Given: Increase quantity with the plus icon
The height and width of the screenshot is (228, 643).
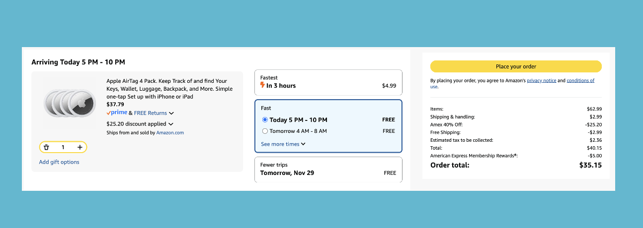Looking at the screenshot, I should coord(80,147).
